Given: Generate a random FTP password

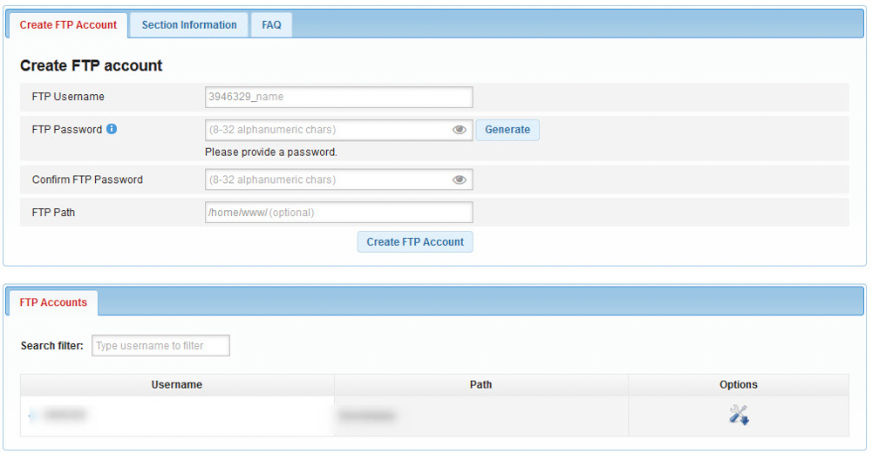Looking at the screenshot, I should click(x=508, y=130).
